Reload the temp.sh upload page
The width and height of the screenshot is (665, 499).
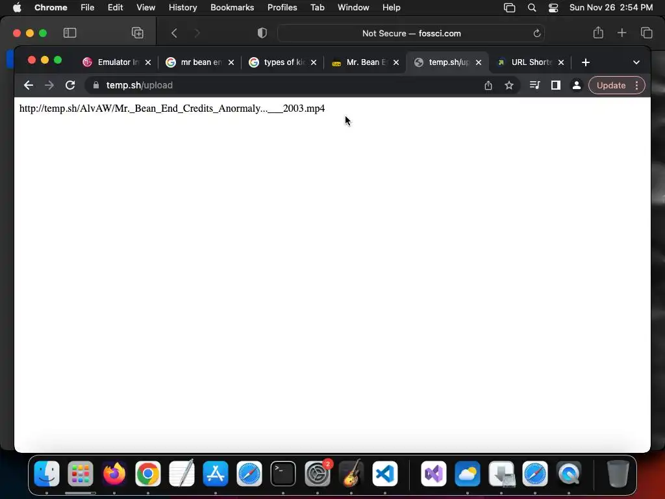70,85
